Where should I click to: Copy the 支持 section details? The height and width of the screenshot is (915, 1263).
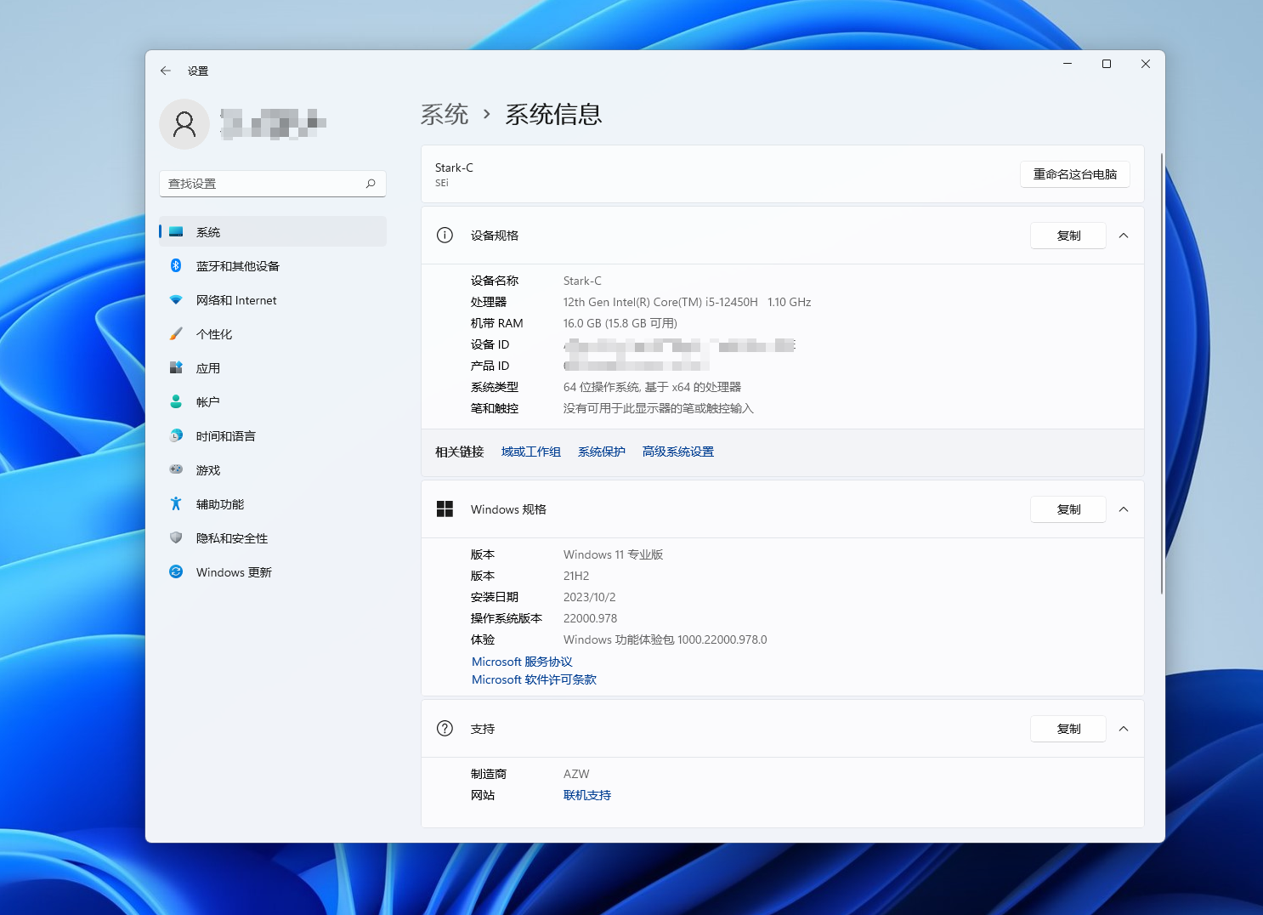pyautogui.click(x=1068, y=729)
